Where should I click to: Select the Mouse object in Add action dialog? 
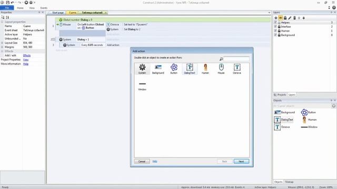click(x=221, y=69)
